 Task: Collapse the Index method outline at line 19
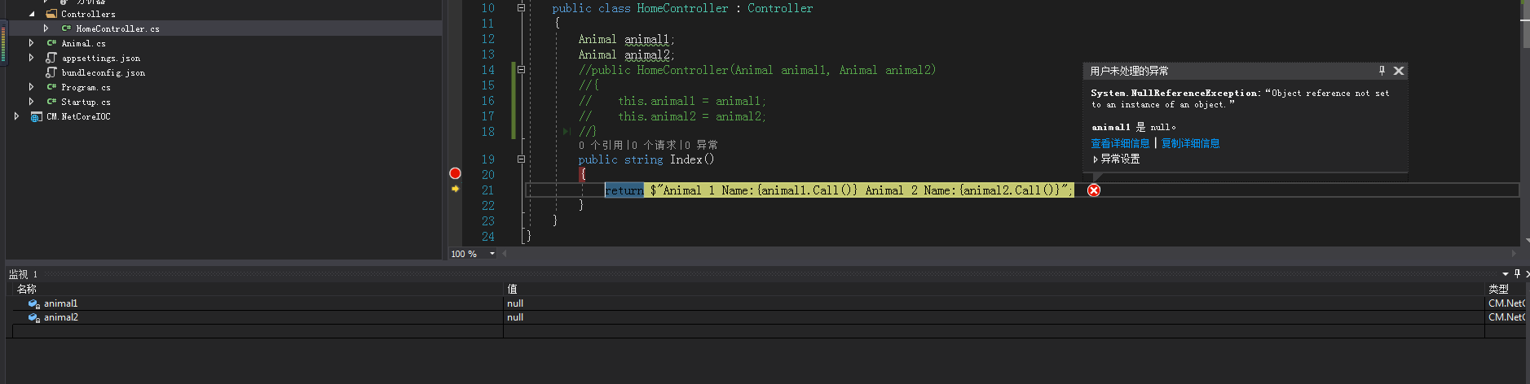pyautogui.click(x=521, y=159)
